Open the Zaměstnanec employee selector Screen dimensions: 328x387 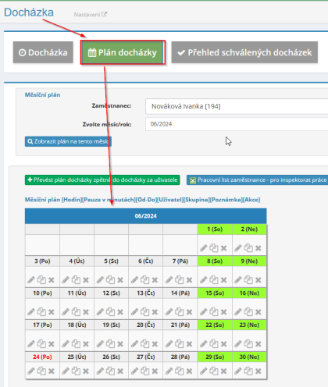237,106
